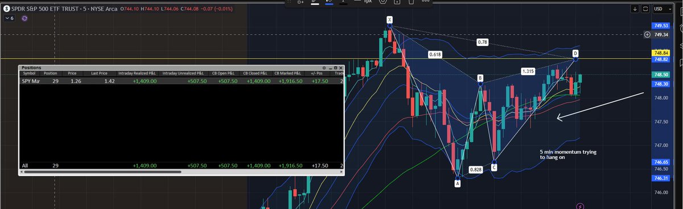Click the yellow 748.84 price label

[661, 54]
